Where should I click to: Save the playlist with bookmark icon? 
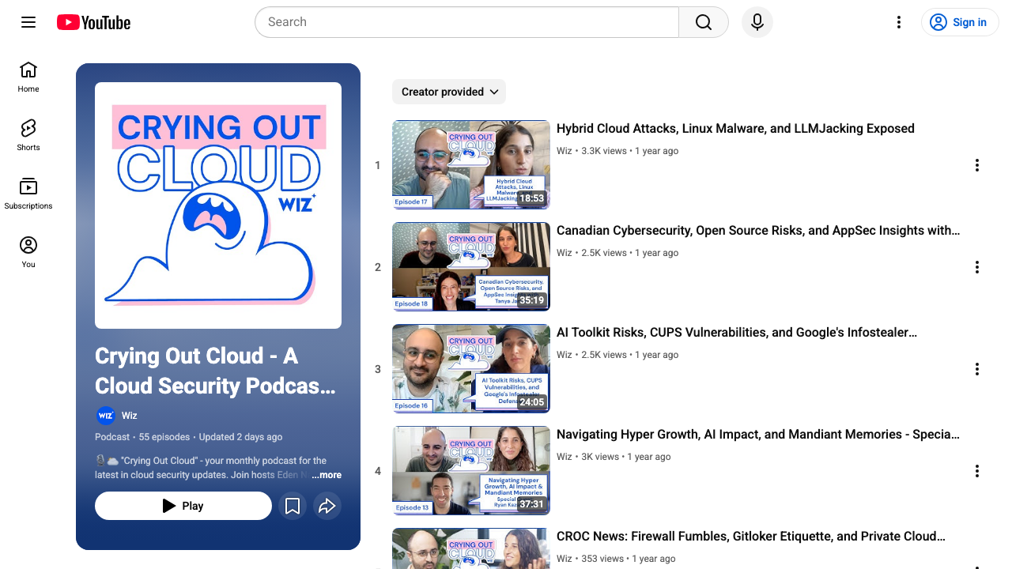293,506
